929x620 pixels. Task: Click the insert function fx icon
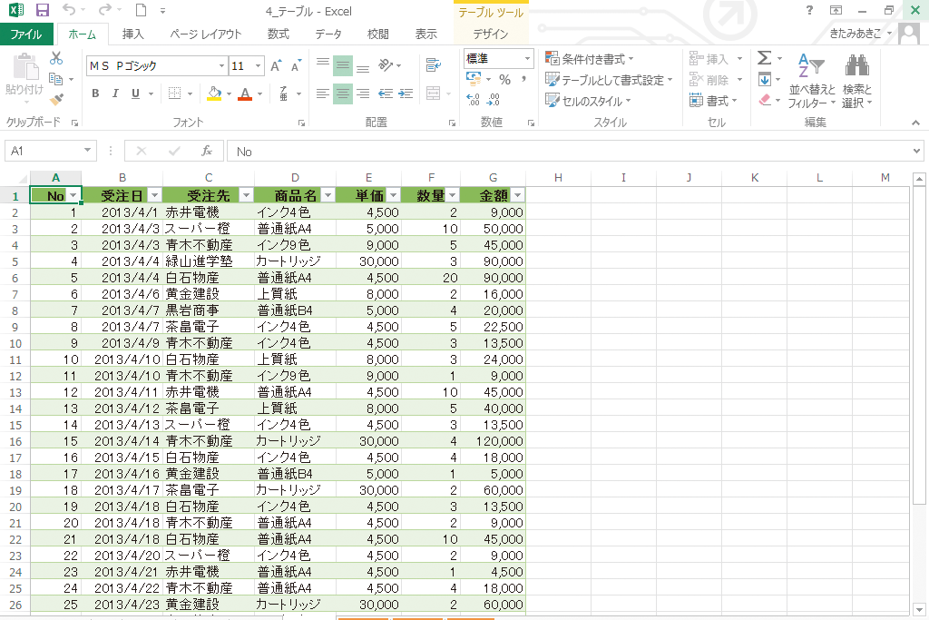(x=207, y=152)
